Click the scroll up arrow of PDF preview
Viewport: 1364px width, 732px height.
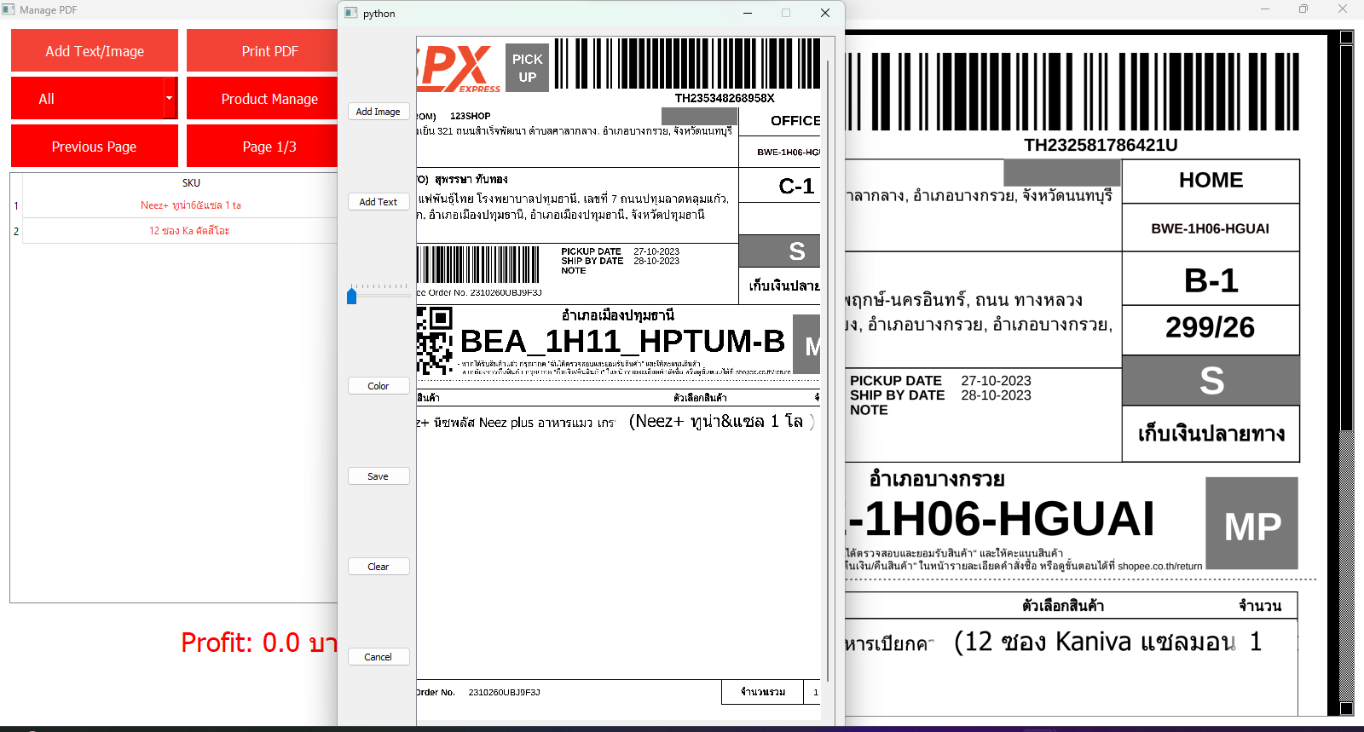(1347, 37)
